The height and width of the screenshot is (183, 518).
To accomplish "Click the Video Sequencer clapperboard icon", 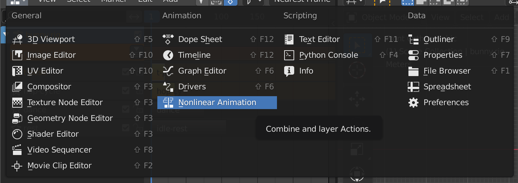I will point(17,150).
